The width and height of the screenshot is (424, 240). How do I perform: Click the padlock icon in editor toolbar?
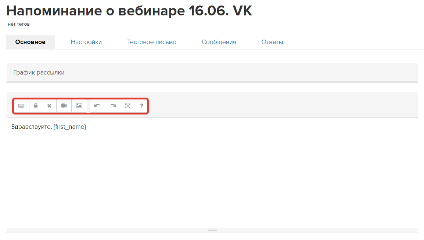tap(36, 106)
